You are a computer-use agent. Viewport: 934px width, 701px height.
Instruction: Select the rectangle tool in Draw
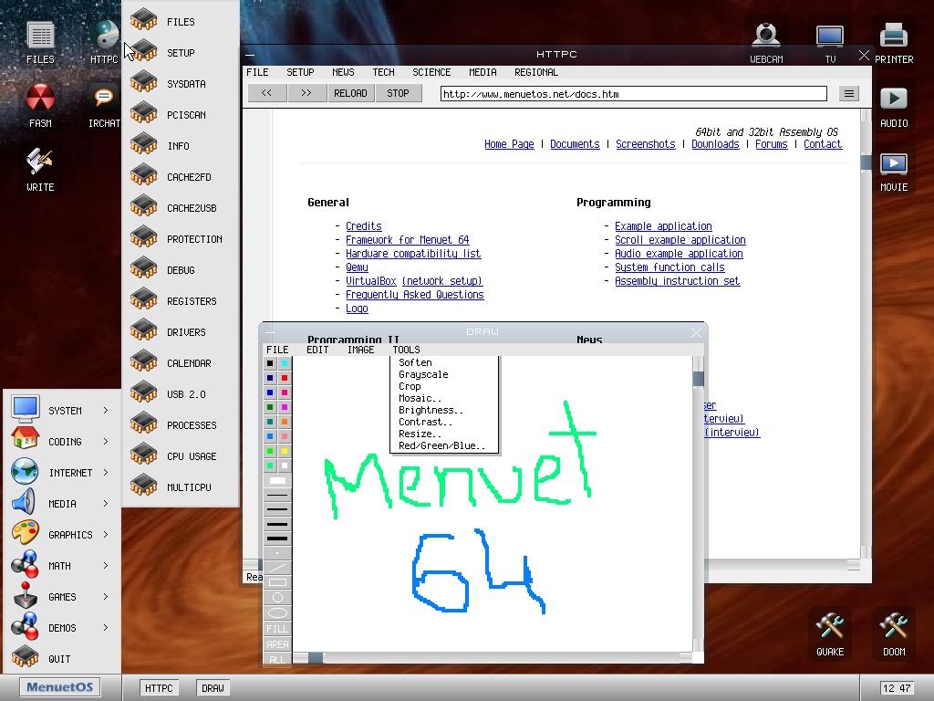pyautogui.click(x=277, y=582)
